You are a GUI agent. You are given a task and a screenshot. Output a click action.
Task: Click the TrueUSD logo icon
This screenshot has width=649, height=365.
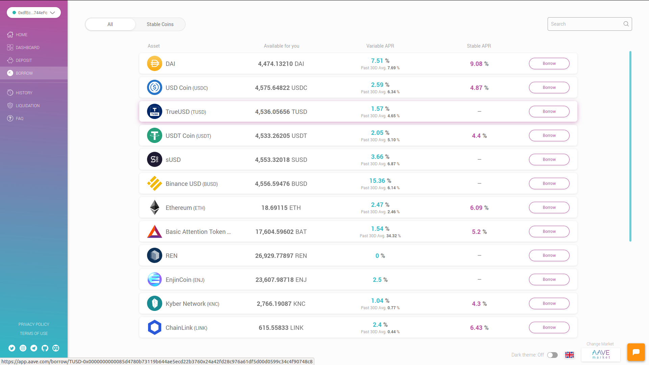coord(154,112)
